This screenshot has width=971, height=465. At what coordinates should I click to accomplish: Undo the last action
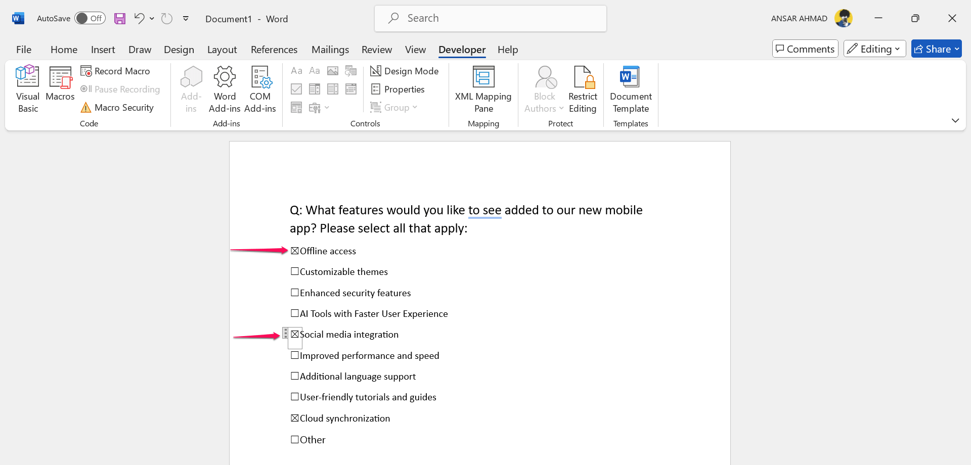click(139, 19)
